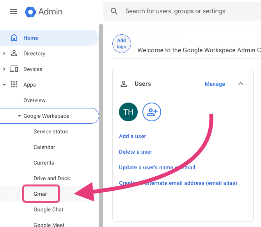Viewport: 261px width, 227px height.
Task: Click Update a user's name or email
Action: 157,167
